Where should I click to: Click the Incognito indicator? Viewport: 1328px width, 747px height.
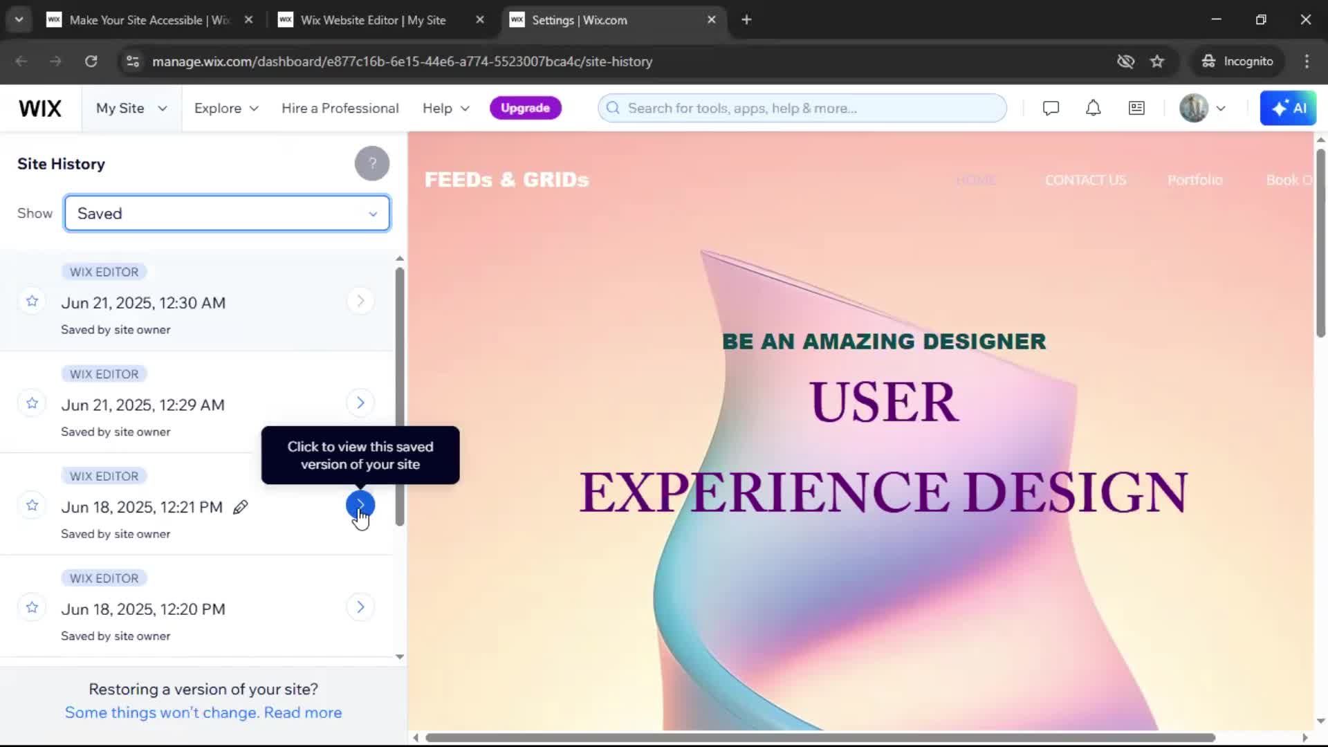point(1237,62)
